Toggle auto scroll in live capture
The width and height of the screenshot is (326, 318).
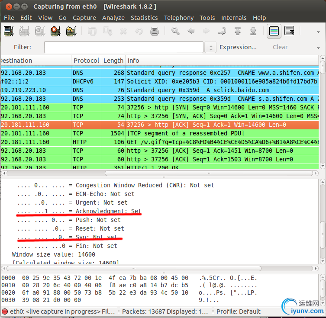tap(289, 31)
